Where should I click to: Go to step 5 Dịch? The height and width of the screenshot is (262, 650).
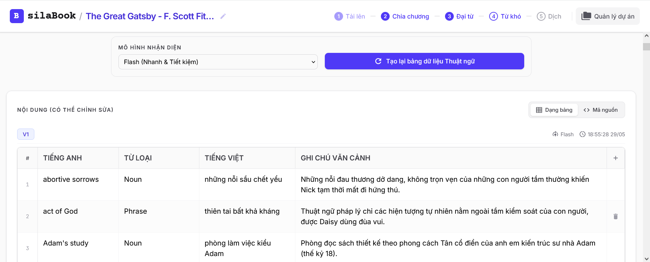click(549, 16)
